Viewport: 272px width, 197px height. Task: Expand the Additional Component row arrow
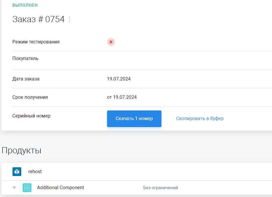coord(14,188)
